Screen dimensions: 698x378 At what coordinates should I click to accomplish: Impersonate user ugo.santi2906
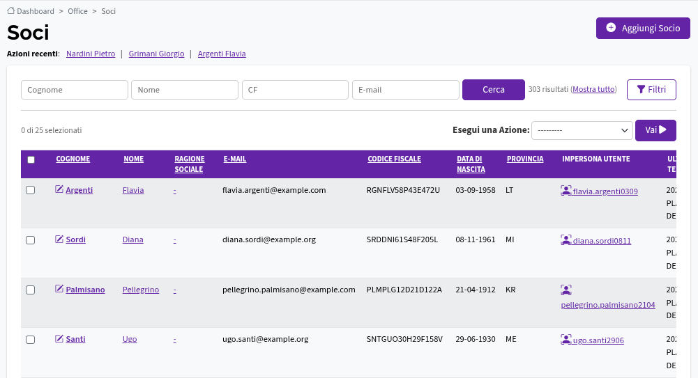click(598, 340)
